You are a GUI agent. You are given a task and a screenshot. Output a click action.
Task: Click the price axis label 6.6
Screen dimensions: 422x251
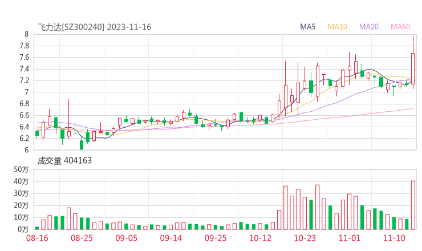pyautogui.click(x=24, y=115)
